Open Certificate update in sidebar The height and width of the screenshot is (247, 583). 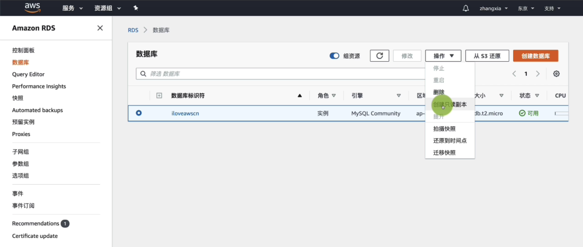[x=35, y=236]
